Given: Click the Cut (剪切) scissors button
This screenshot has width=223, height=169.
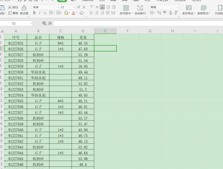Looking at the screenshot, I should coord(13,7).
